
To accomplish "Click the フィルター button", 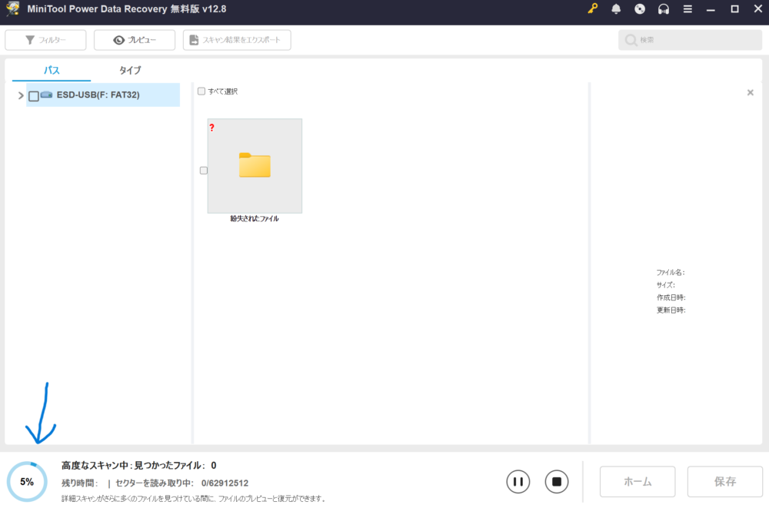I will pyautogui.click(x=45, y=40).
